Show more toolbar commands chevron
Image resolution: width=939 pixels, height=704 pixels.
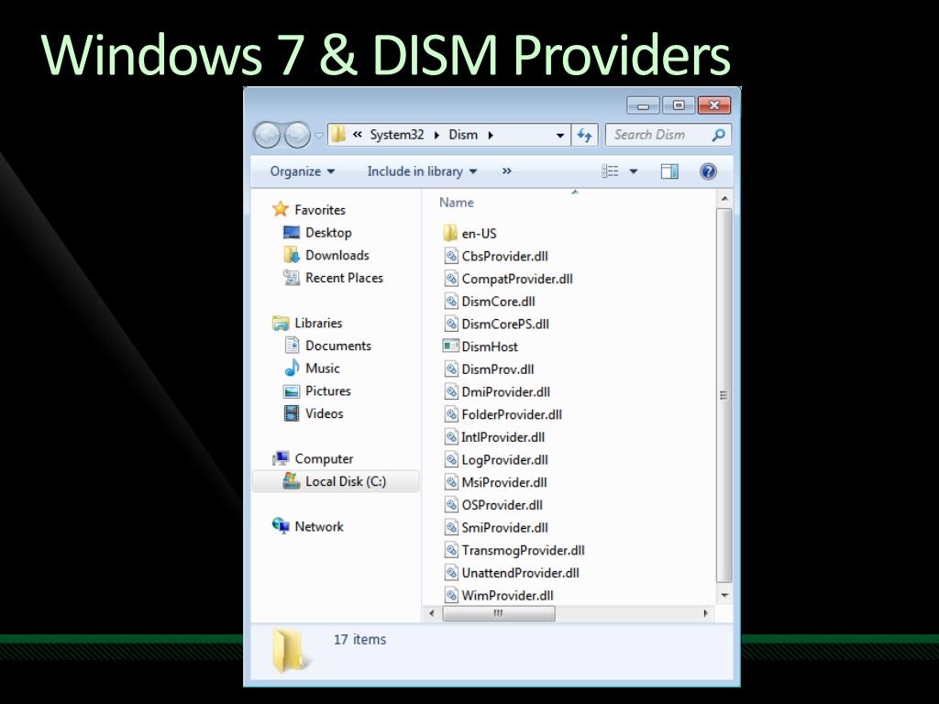point(506,171)
